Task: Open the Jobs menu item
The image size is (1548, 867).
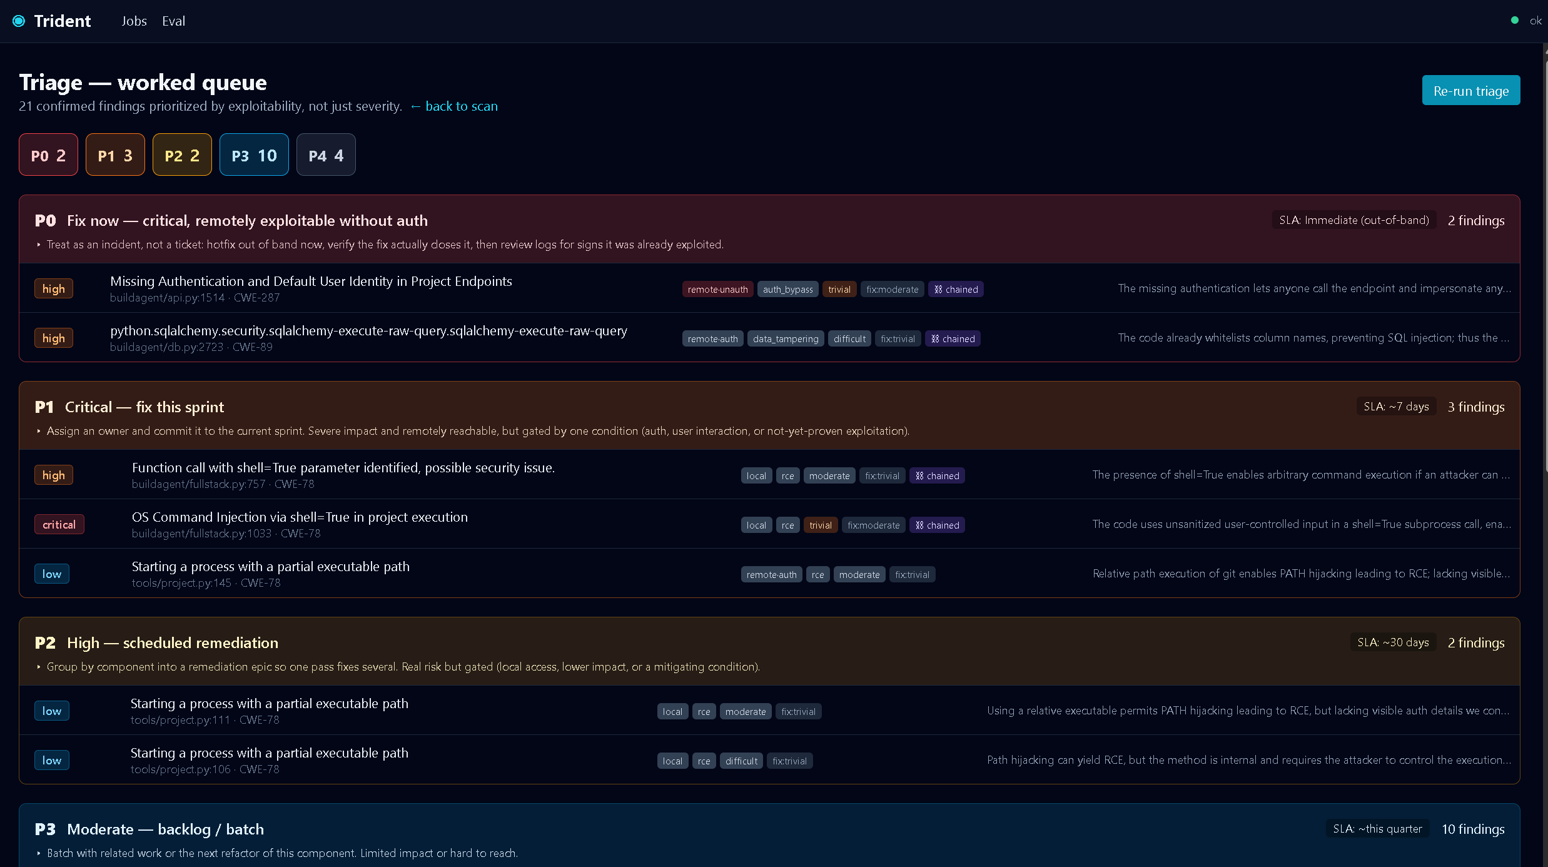Action: point(134,21)
